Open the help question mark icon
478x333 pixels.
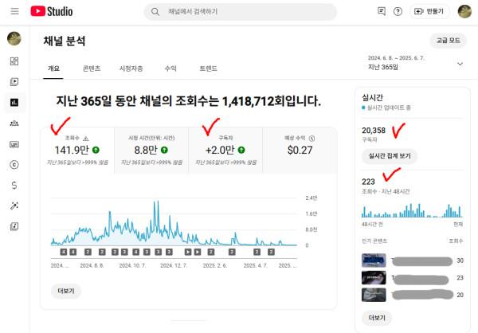tap(398, 12)
